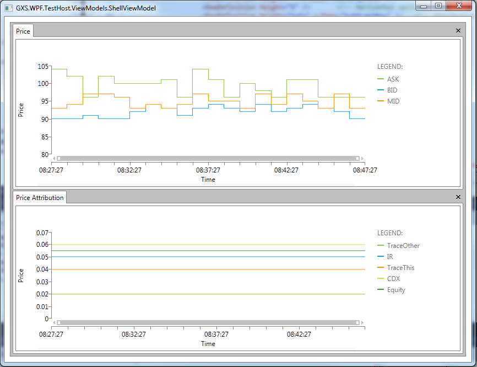Viewport: 477px width, 367px height.
Task: Click the 0.07 value on attribution axis
Action: coord(42,233)
